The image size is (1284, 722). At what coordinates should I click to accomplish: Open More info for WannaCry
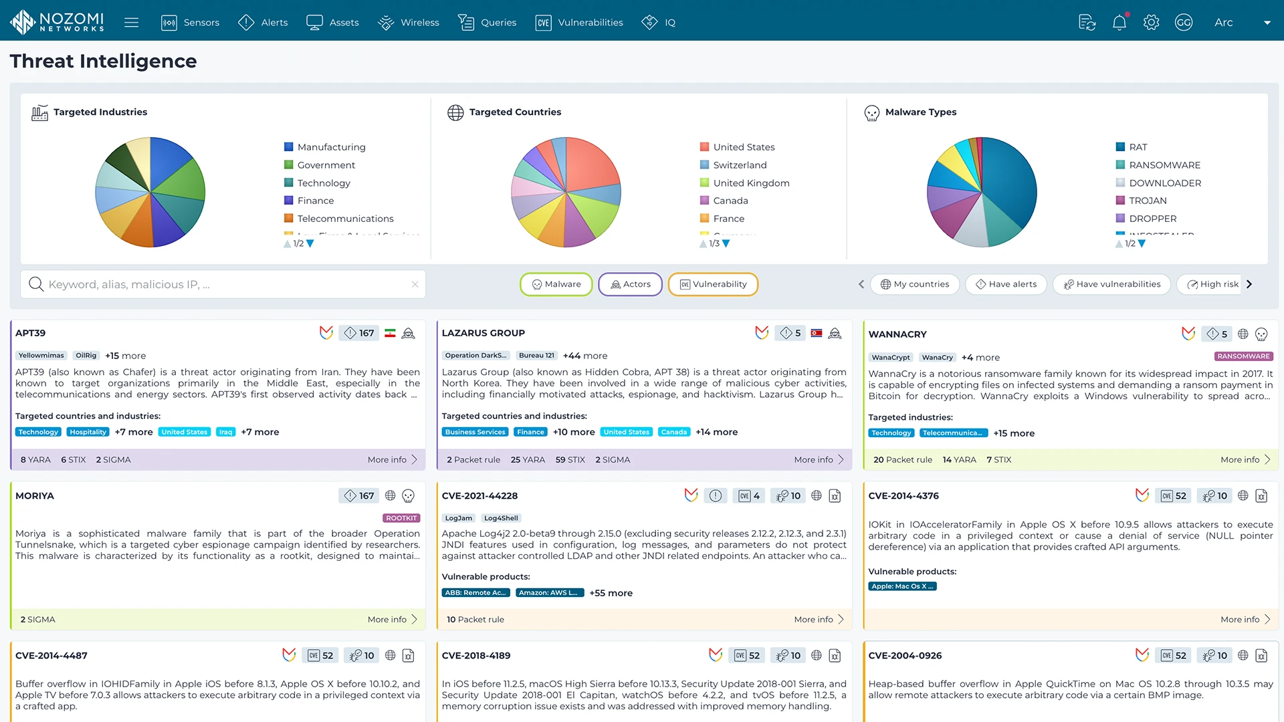1245,460
